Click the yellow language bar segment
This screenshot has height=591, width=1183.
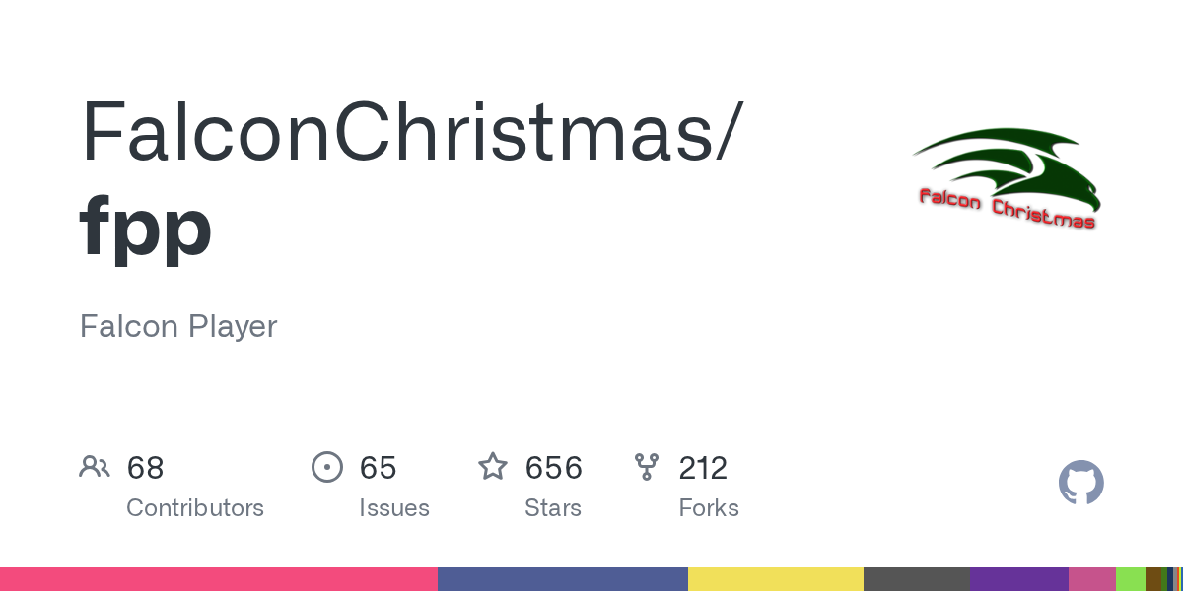click(776, 579)
